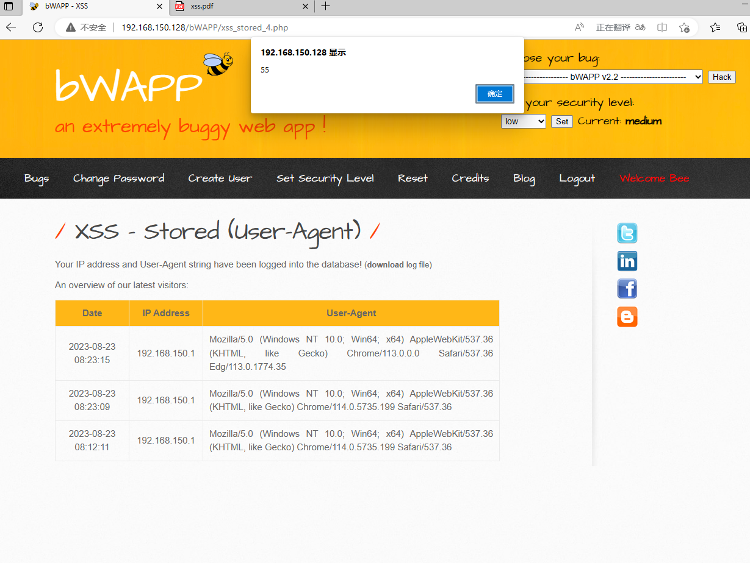Click the XSS - Stored (User-Agent) heading
The width and height of the screenshot is (750, 563).
click(x=218, y=232)
